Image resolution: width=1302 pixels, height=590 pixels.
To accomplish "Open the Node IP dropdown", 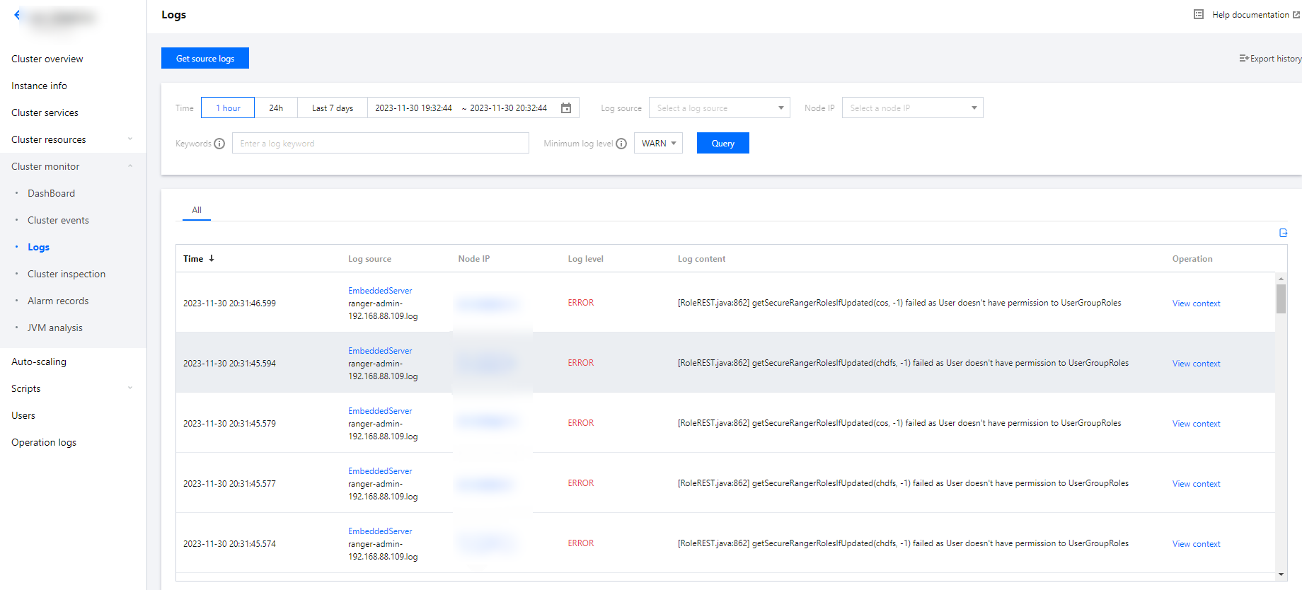I will [912, 108].
